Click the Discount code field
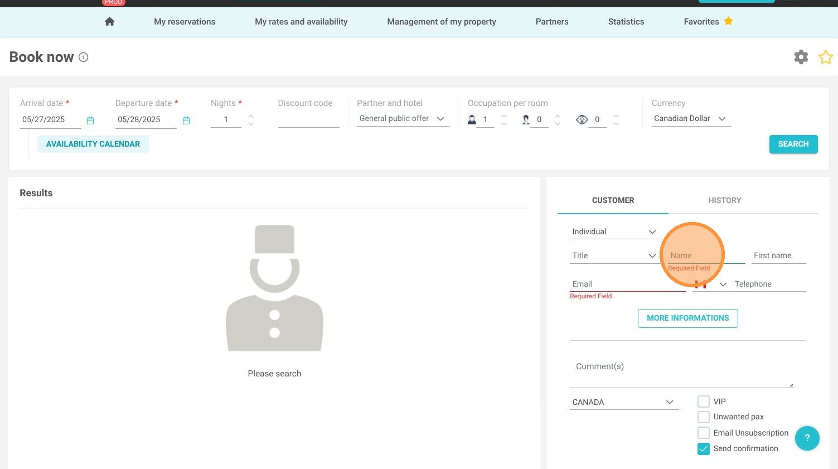Viewport: 838px width, 469px height. point(308,120)
